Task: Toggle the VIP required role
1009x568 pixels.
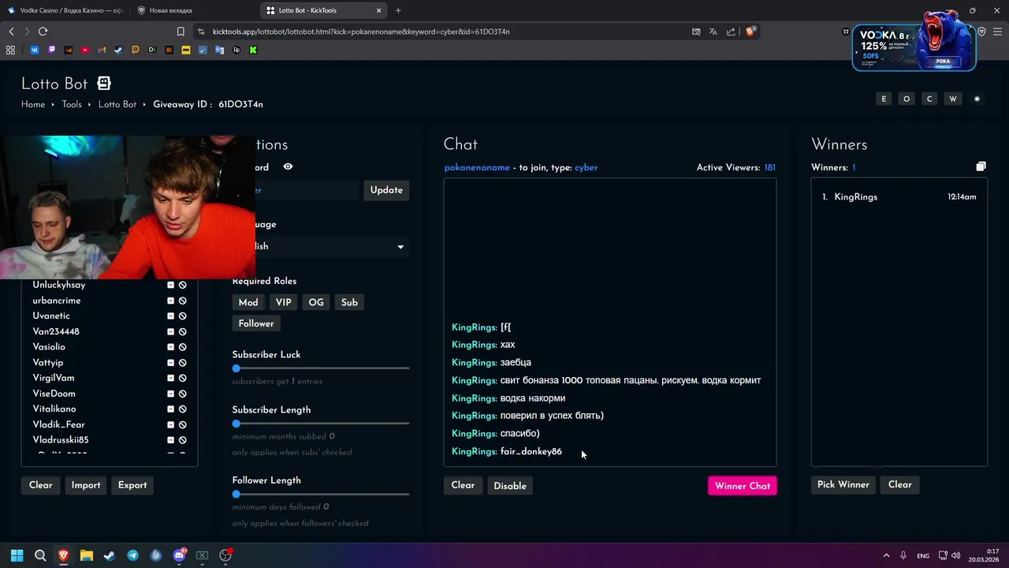Action: click(284, 302)
